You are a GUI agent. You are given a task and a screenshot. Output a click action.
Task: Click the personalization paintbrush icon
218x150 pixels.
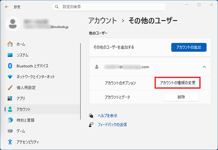tap(10, 87)
